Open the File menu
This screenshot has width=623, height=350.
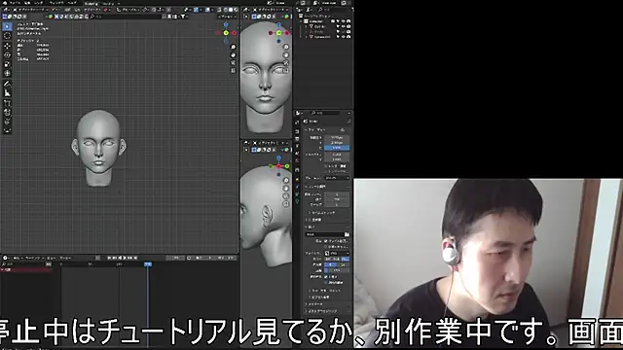(x=16, y=3)
